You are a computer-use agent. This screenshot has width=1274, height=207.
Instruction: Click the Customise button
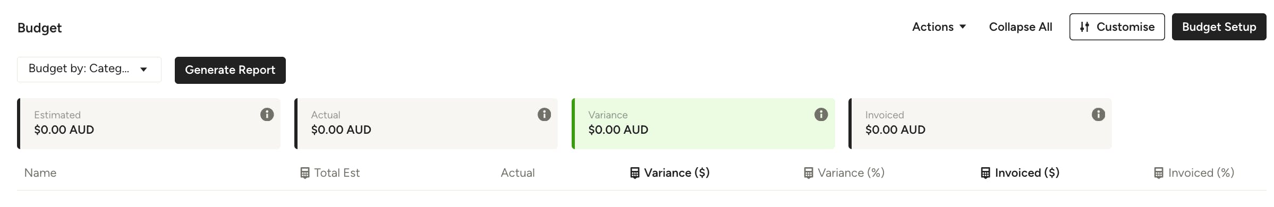(1117, 27)
